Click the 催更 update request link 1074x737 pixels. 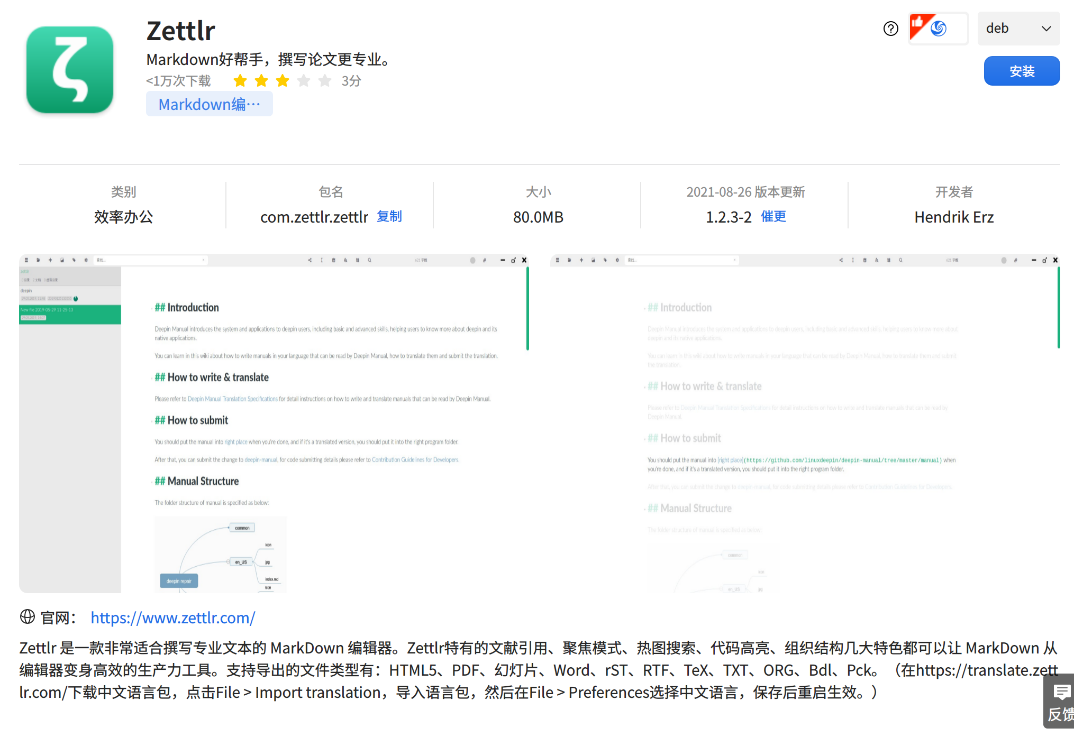tap(773, 217)
